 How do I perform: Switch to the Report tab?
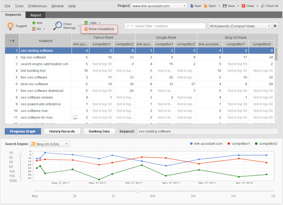[x=36, y=15]
